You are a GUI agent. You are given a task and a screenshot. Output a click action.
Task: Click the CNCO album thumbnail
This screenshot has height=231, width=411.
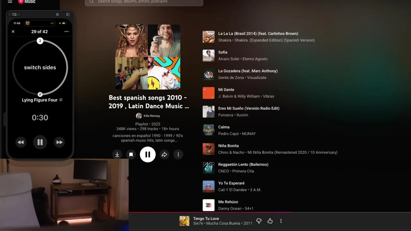(208, 168)
